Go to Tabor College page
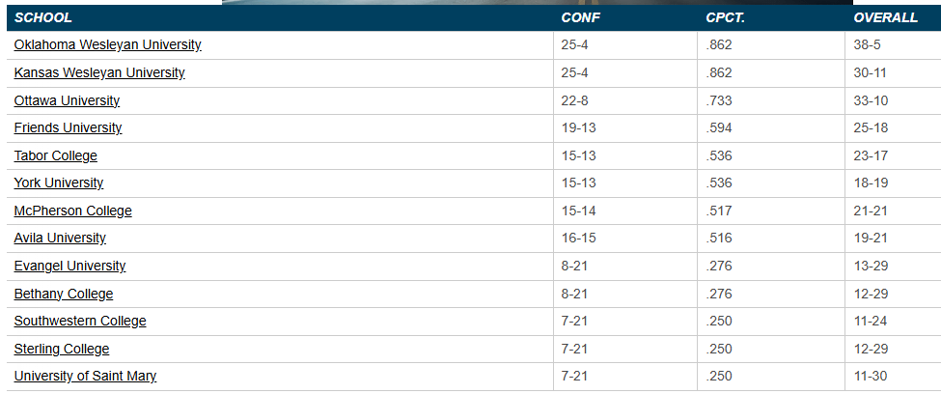Viewport: 941px width, 394px height. coord(55,155)
